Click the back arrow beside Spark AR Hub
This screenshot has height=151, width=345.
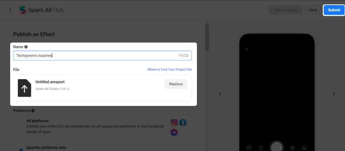pos(10,10)
